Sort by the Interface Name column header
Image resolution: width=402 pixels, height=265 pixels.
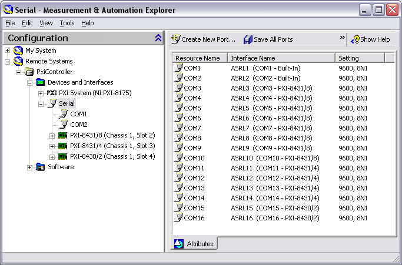(281, 58)
